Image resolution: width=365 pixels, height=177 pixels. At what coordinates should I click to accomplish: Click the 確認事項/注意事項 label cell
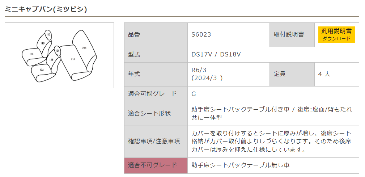(156, 142)
